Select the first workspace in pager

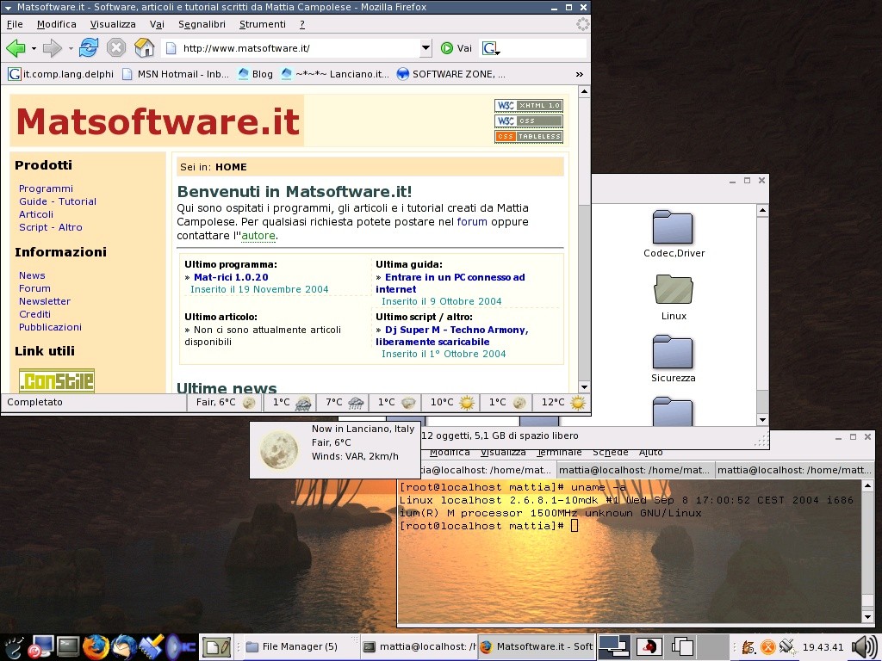(613, 647)
